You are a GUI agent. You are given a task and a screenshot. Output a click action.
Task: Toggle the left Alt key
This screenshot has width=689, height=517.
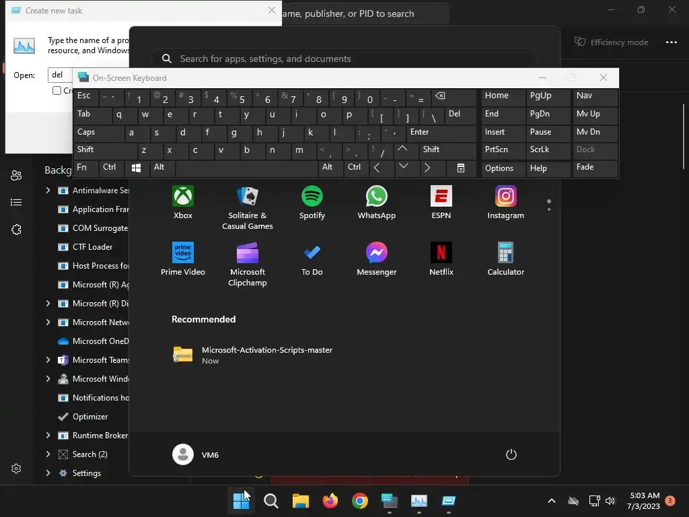coord(163,168)
